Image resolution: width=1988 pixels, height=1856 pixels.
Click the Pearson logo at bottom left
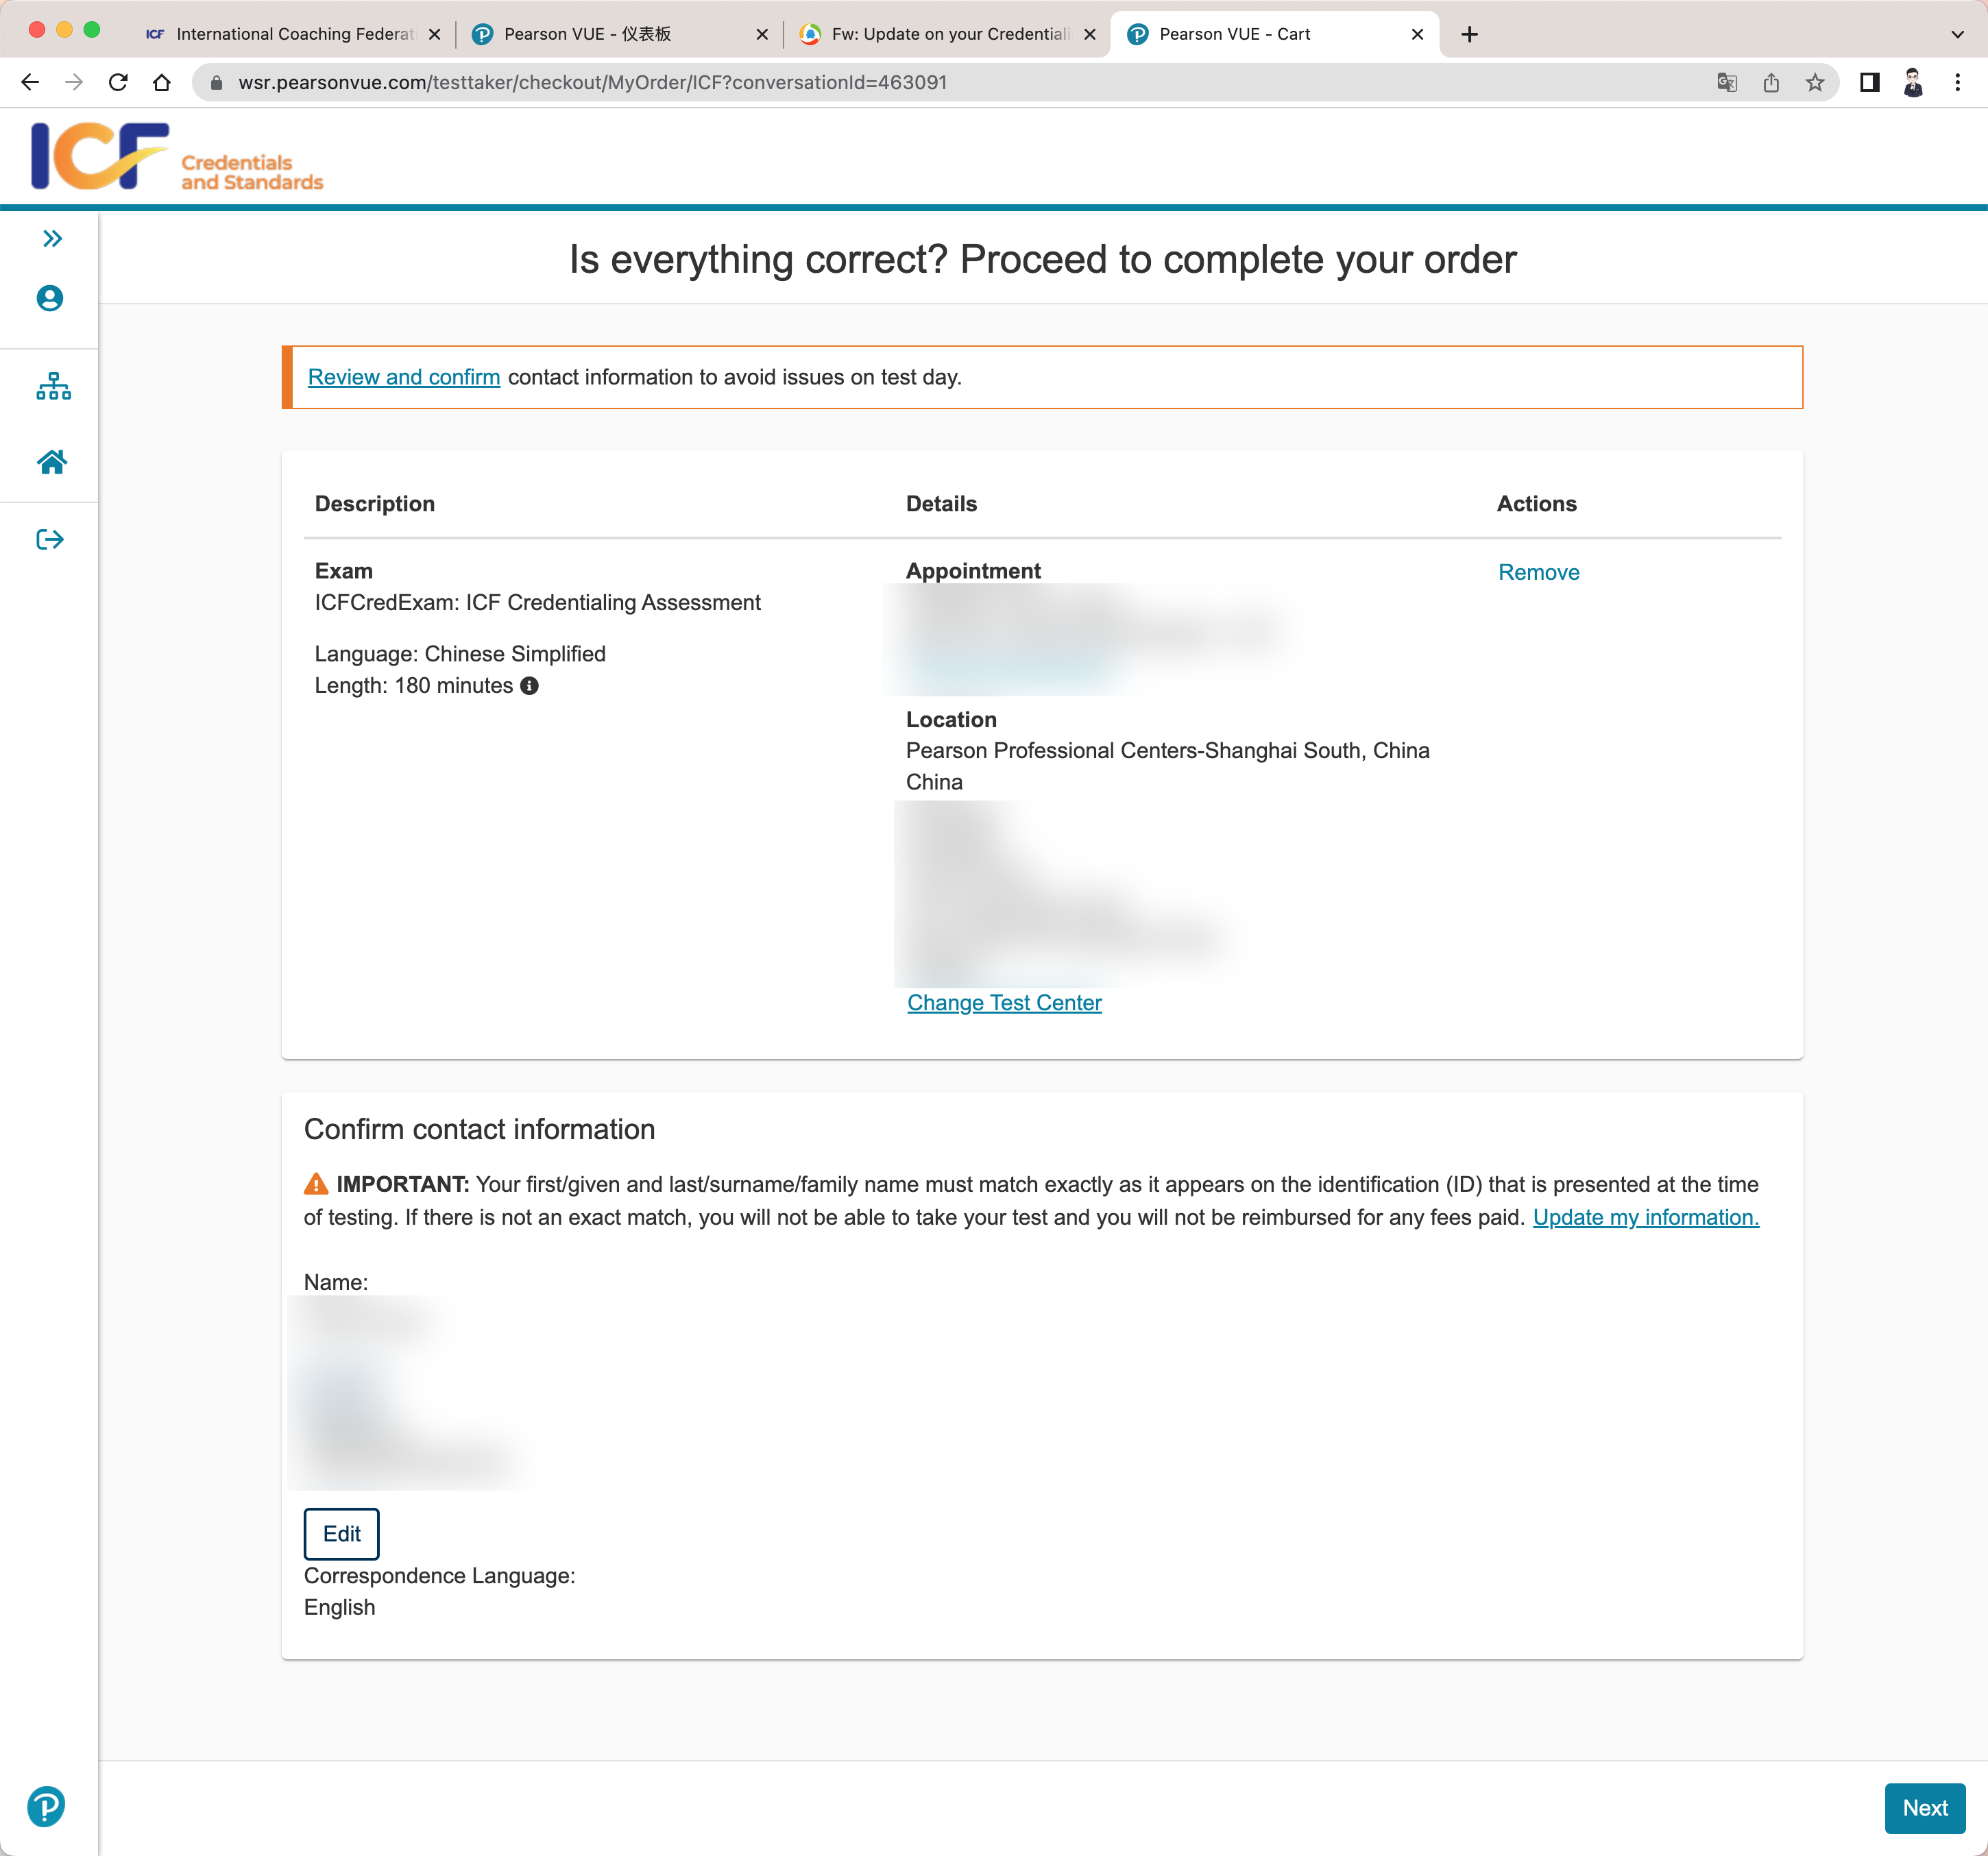click(x=46, y=1806)
